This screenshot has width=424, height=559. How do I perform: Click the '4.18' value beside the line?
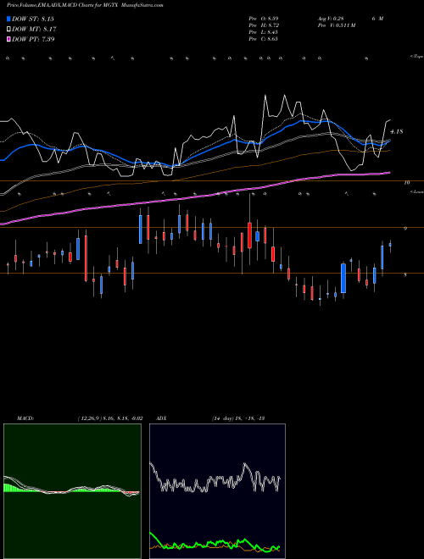(x=397, y=131)
